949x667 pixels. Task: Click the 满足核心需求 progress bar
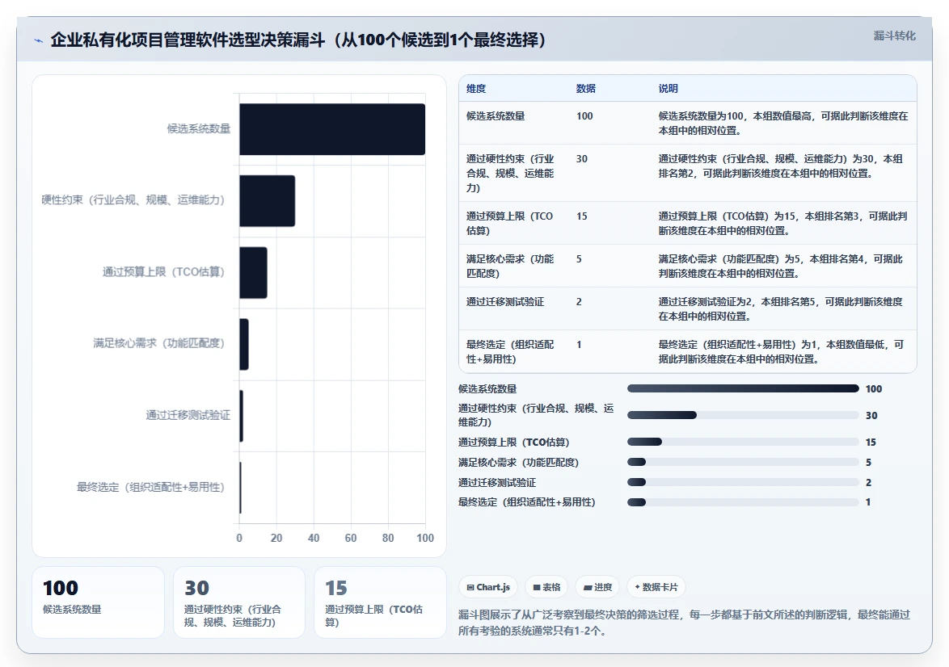pyautogui.click(x=743, y=462)
